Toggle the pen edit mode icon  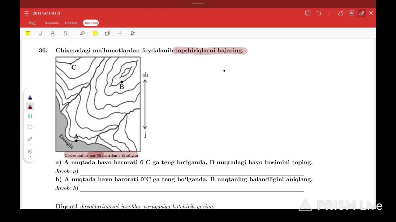coord(362,13)
